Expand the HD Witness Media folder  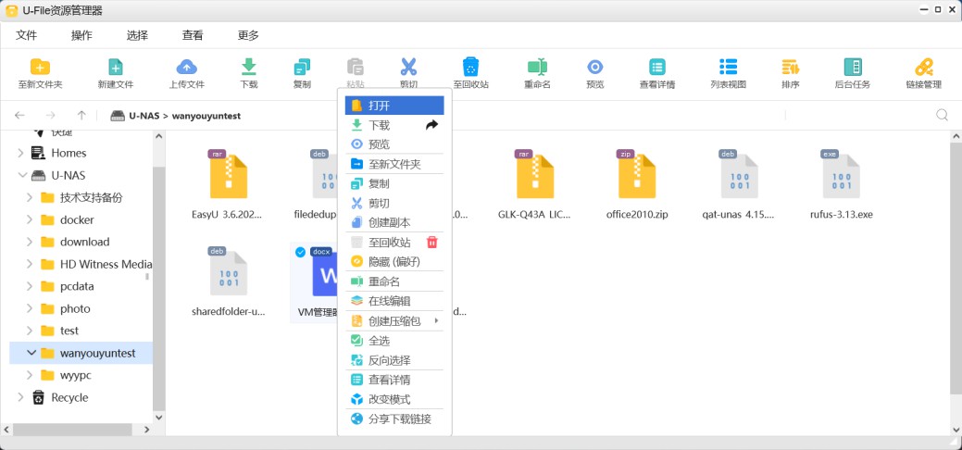(30, 264)
